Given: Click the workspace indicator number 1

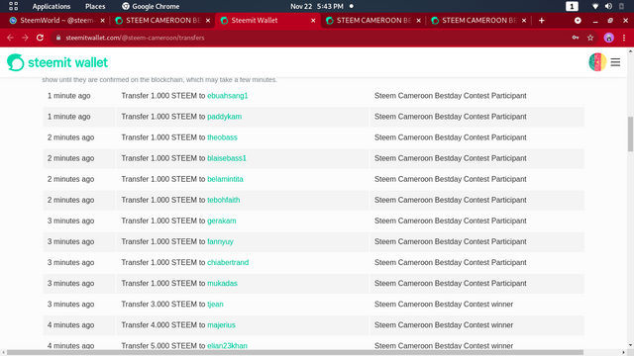Looking at the screenshot, I should 572,7.
